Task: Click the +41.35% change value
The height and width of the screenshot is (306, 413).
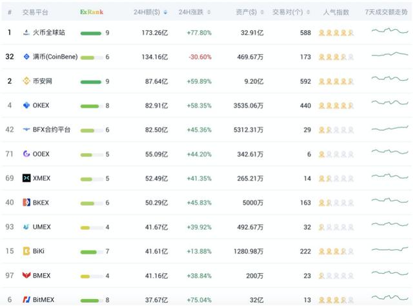Action: coord(199,178)
